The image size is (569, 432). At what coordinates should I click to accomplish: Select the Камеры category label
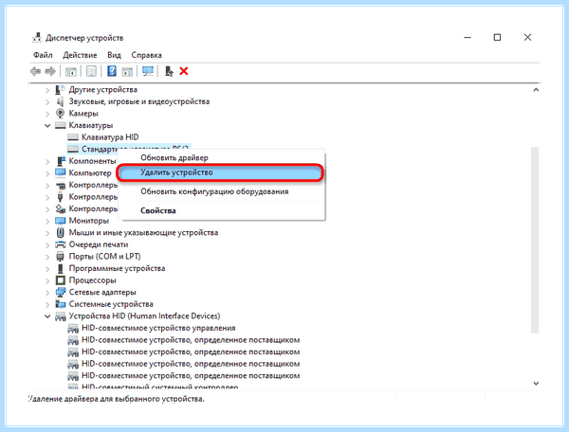pos(83,114)
